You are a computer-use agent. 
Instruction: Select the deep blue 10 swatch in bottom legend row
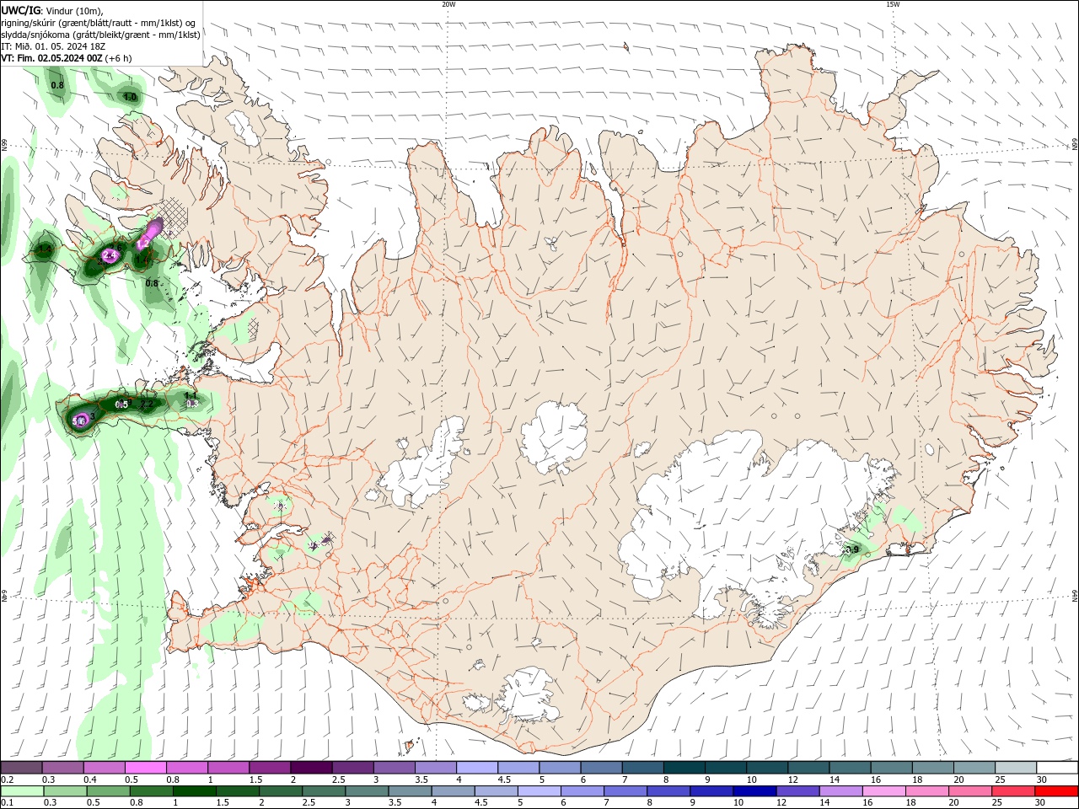754,791
